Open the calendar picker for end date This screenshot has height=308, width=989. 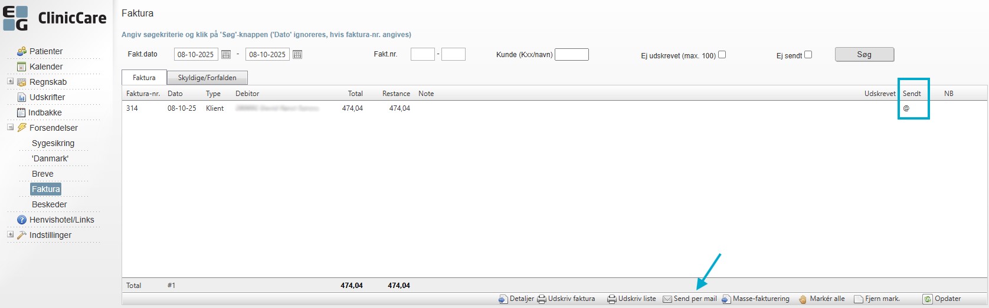(x=297, y=55)
